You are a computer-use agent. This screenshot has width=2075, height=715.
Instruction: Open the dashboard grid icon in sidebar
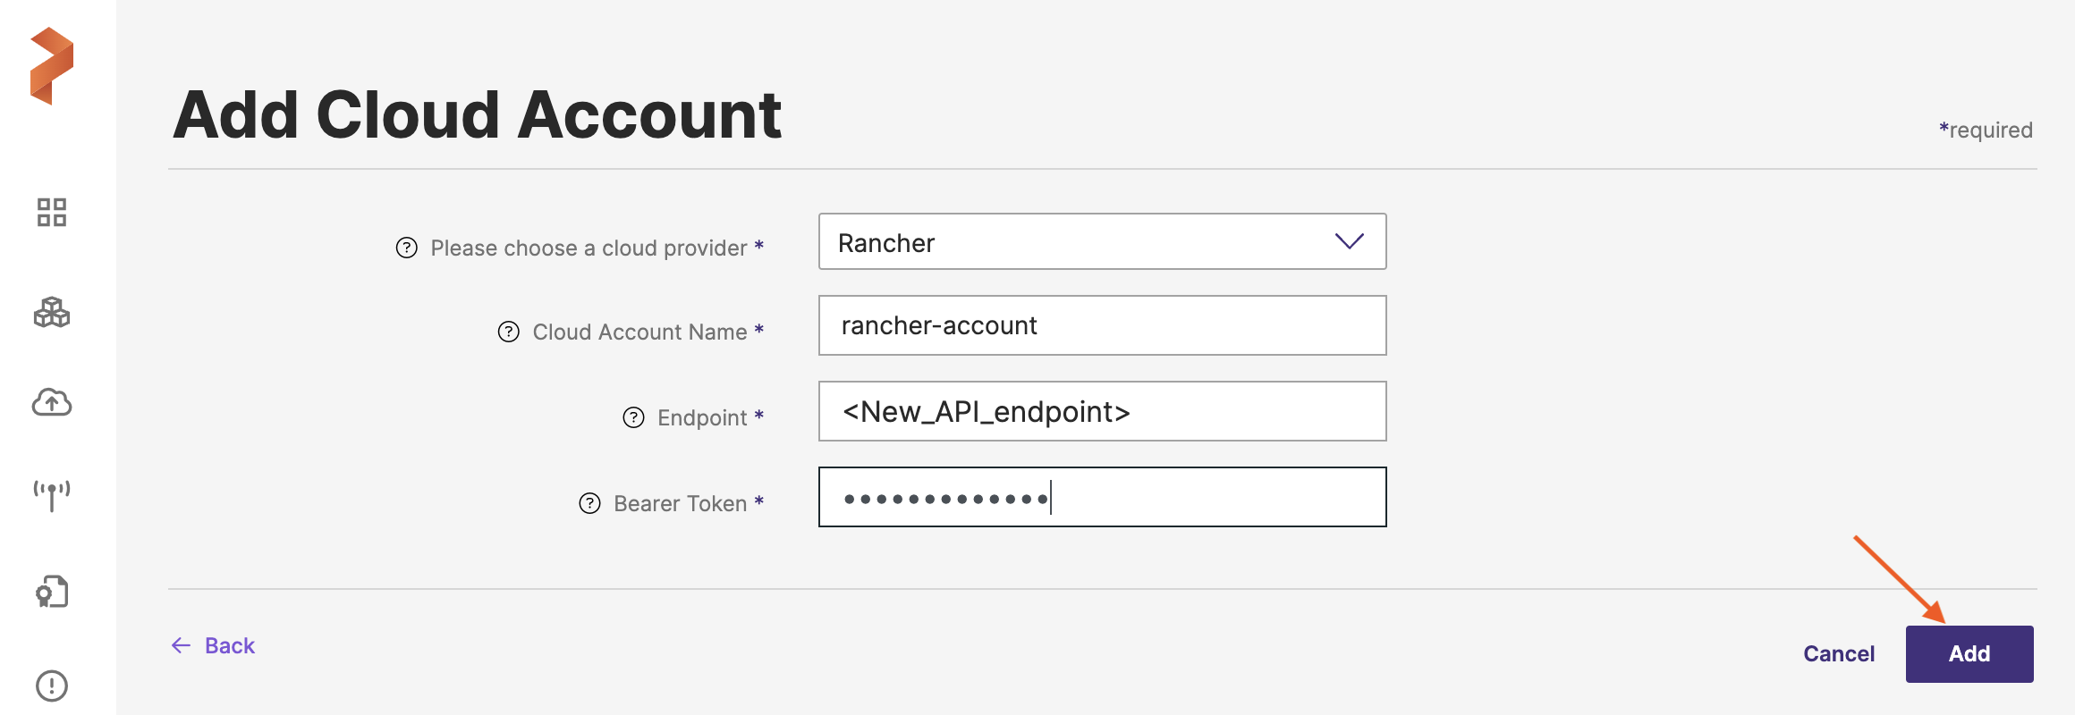[x=52, y=213]
